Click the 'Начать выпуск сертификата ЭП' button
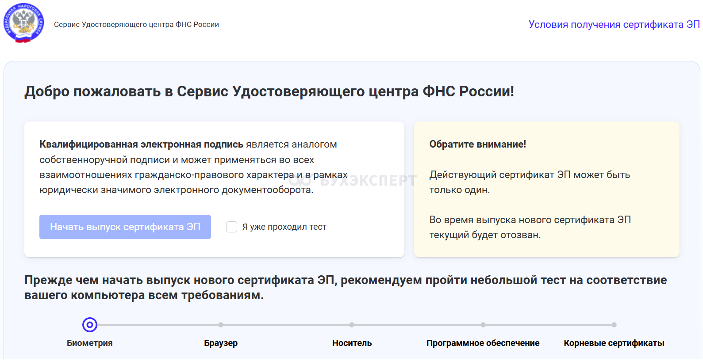Viewport: 703px width, 361px height. tap(125, 227)
